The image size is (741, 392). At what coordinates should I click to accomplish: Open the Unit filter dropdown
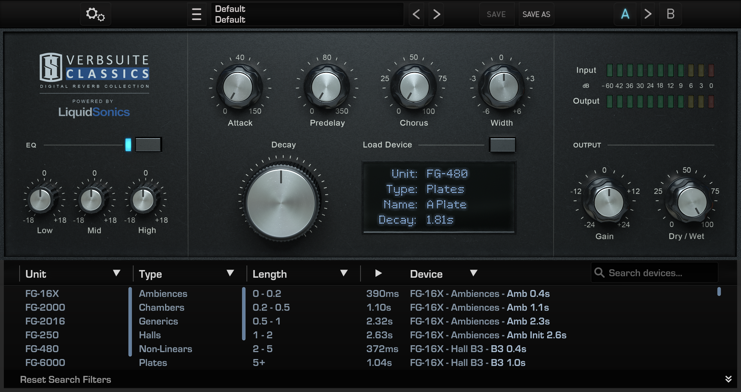[x=117, y=273]
